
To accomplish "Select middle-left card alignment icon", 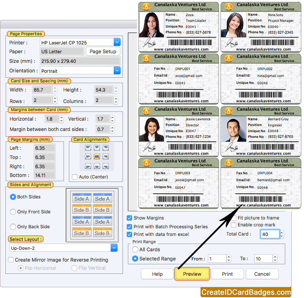I will tap(88, 157).
